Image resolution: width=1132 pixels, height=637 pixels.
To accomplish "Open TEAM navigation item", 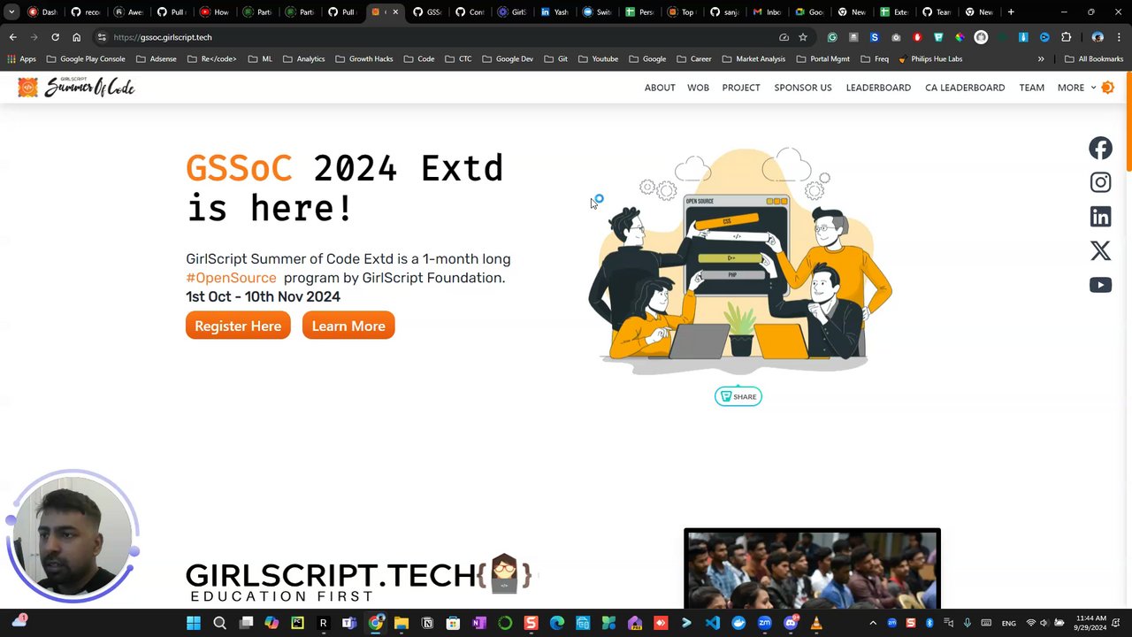I will 1031,88.
